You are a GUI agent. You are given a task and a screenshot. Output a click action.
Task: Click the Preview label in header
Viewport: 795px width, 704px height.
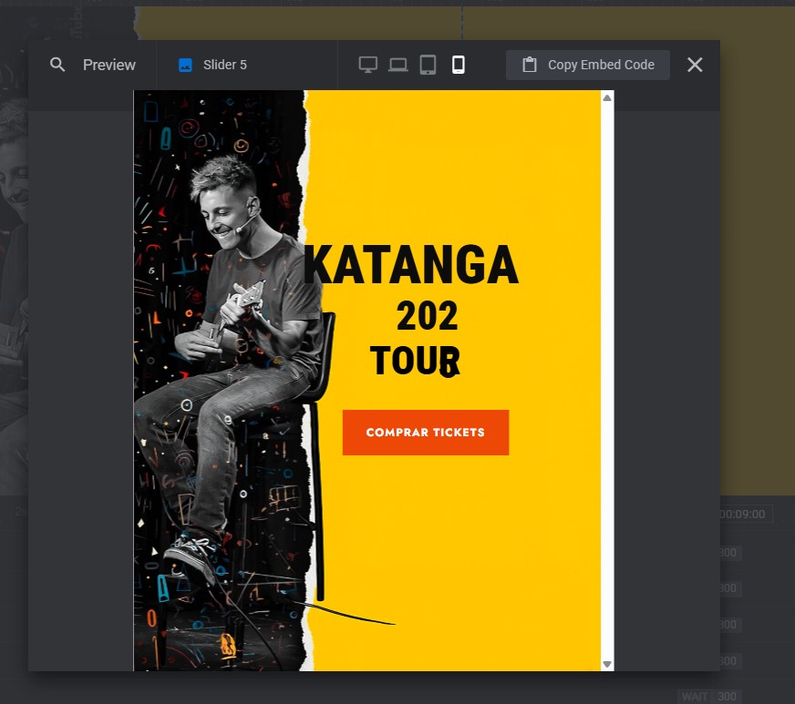109,65
